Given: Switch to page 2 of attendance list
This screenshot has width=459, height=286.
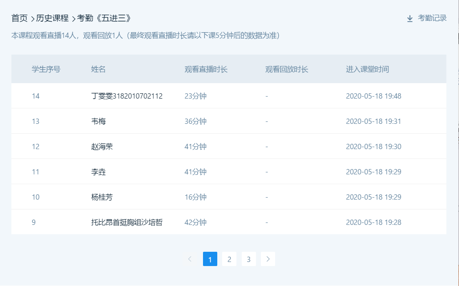Looking at the screenshot, I should click(229, 259).
